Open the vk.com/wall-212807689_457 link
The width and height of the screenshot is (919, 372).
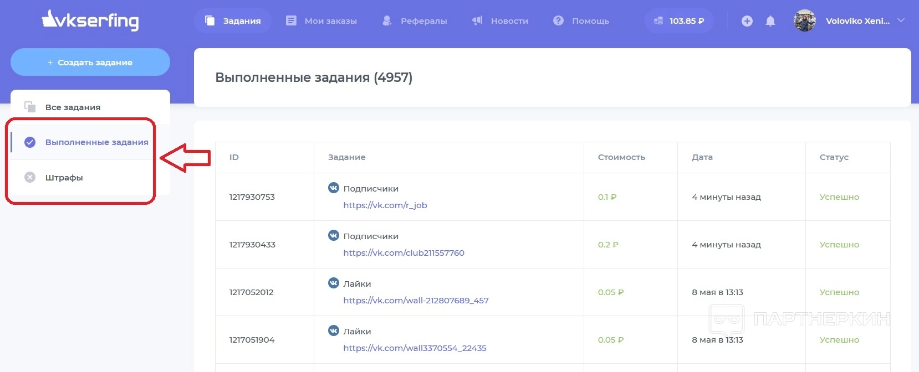416,301
